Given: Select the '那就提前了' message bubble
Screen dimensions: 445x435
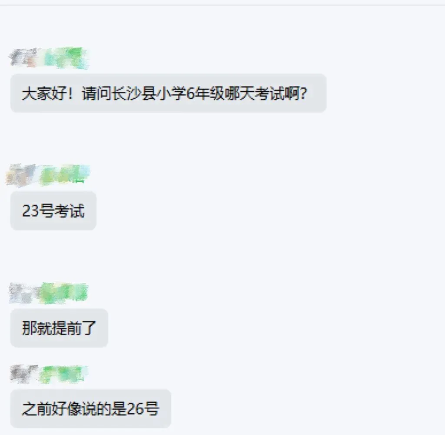Looking at the screenshot, I should [59, 328].
